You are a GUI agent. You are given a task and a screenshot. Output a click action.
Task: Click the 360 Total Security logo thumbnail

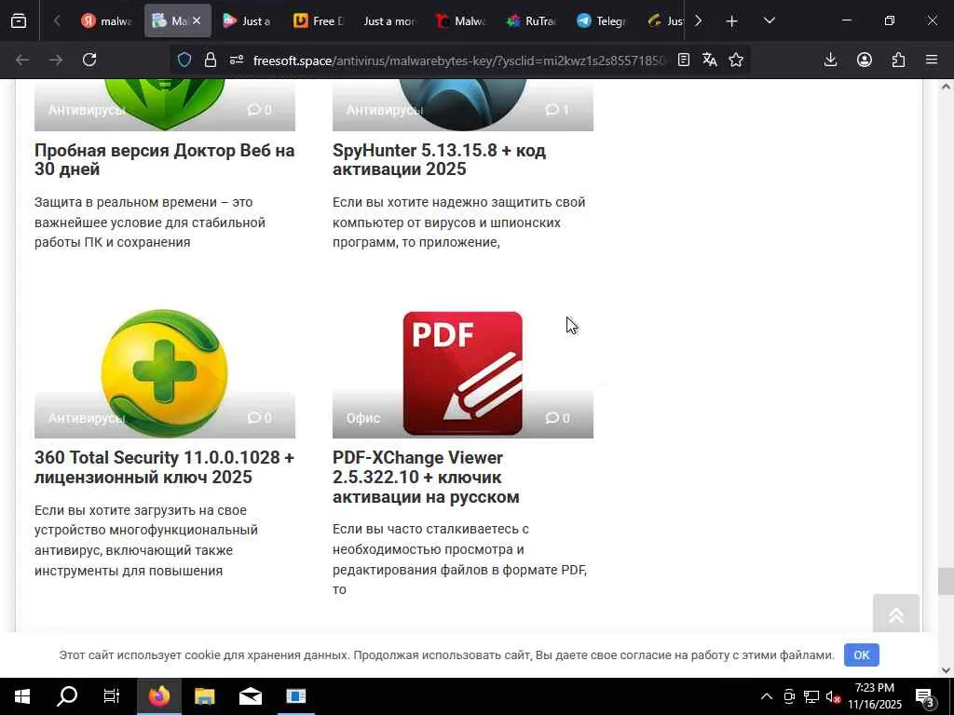click(164, 373)
